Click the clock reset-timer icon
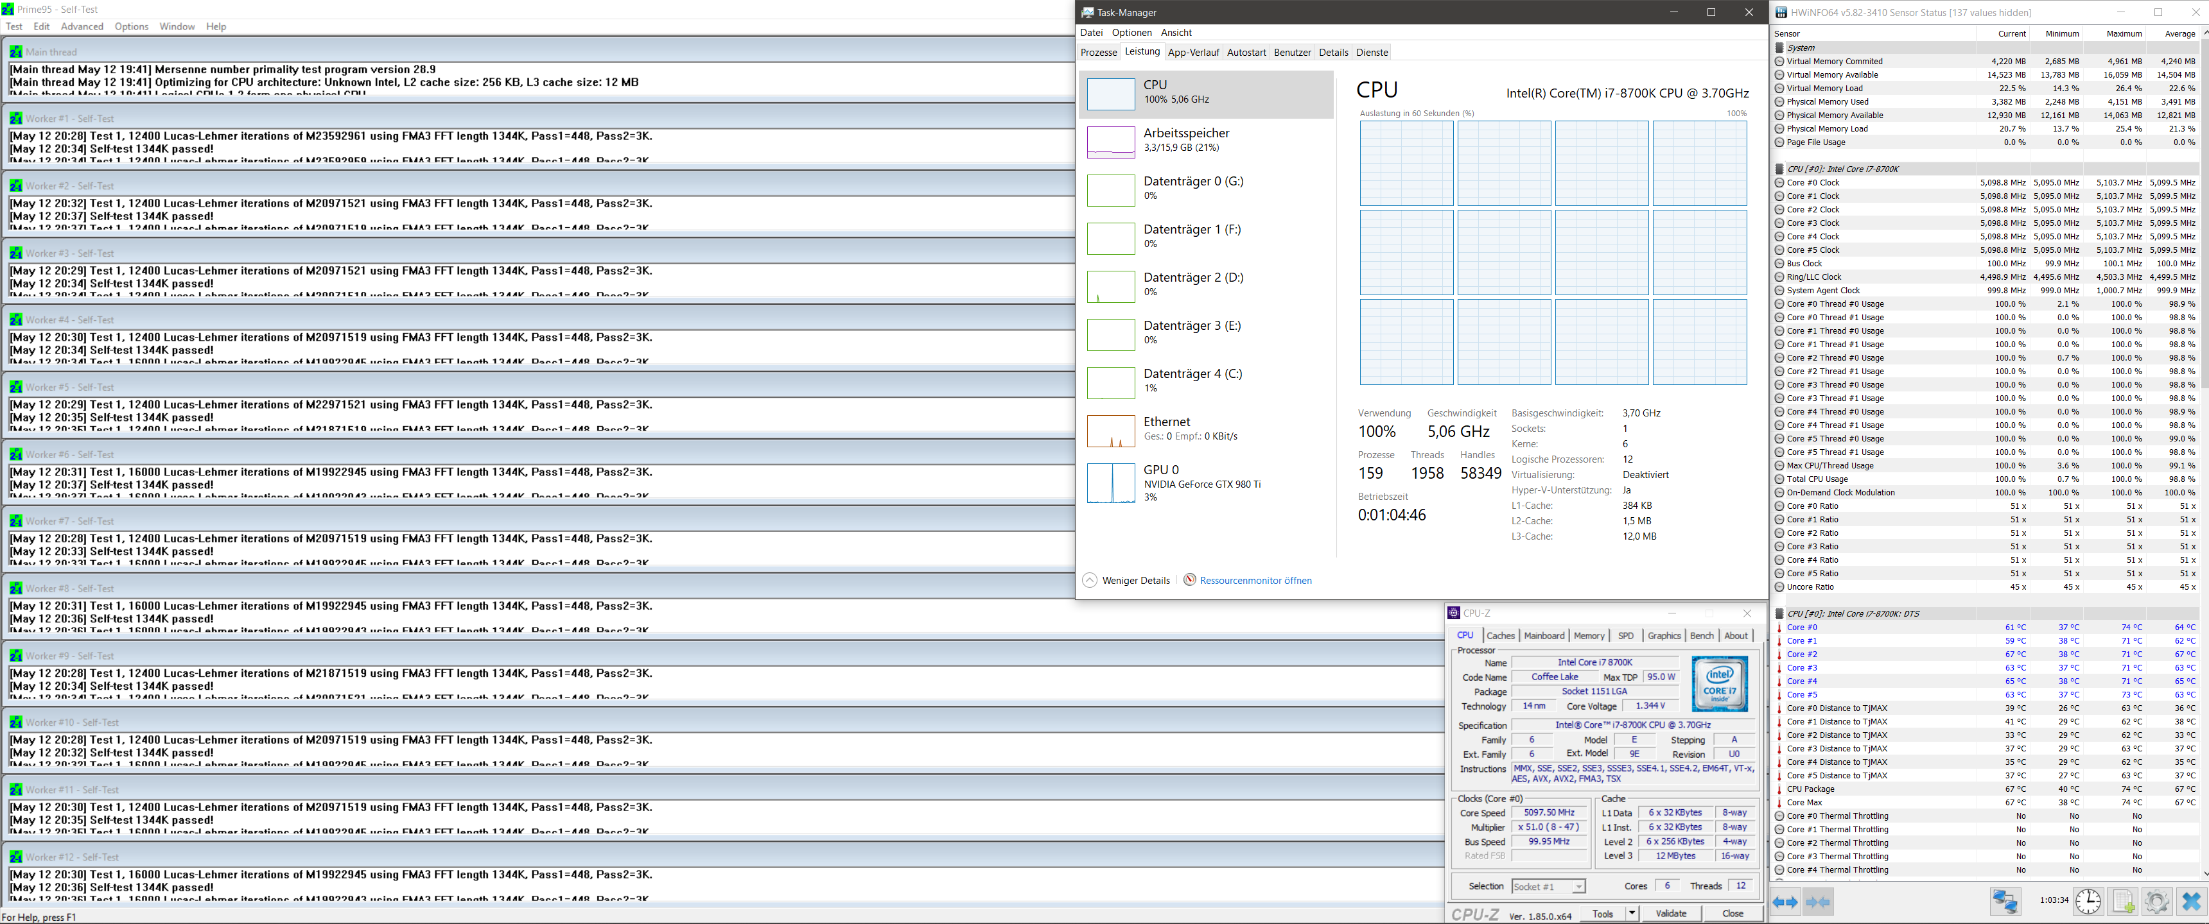The width and height of the screenshot is (2209, 924). pos(2088,902)
